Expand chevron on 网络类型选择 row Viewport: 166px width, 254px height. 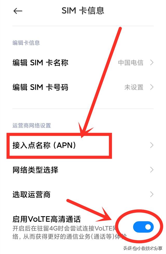152,170
